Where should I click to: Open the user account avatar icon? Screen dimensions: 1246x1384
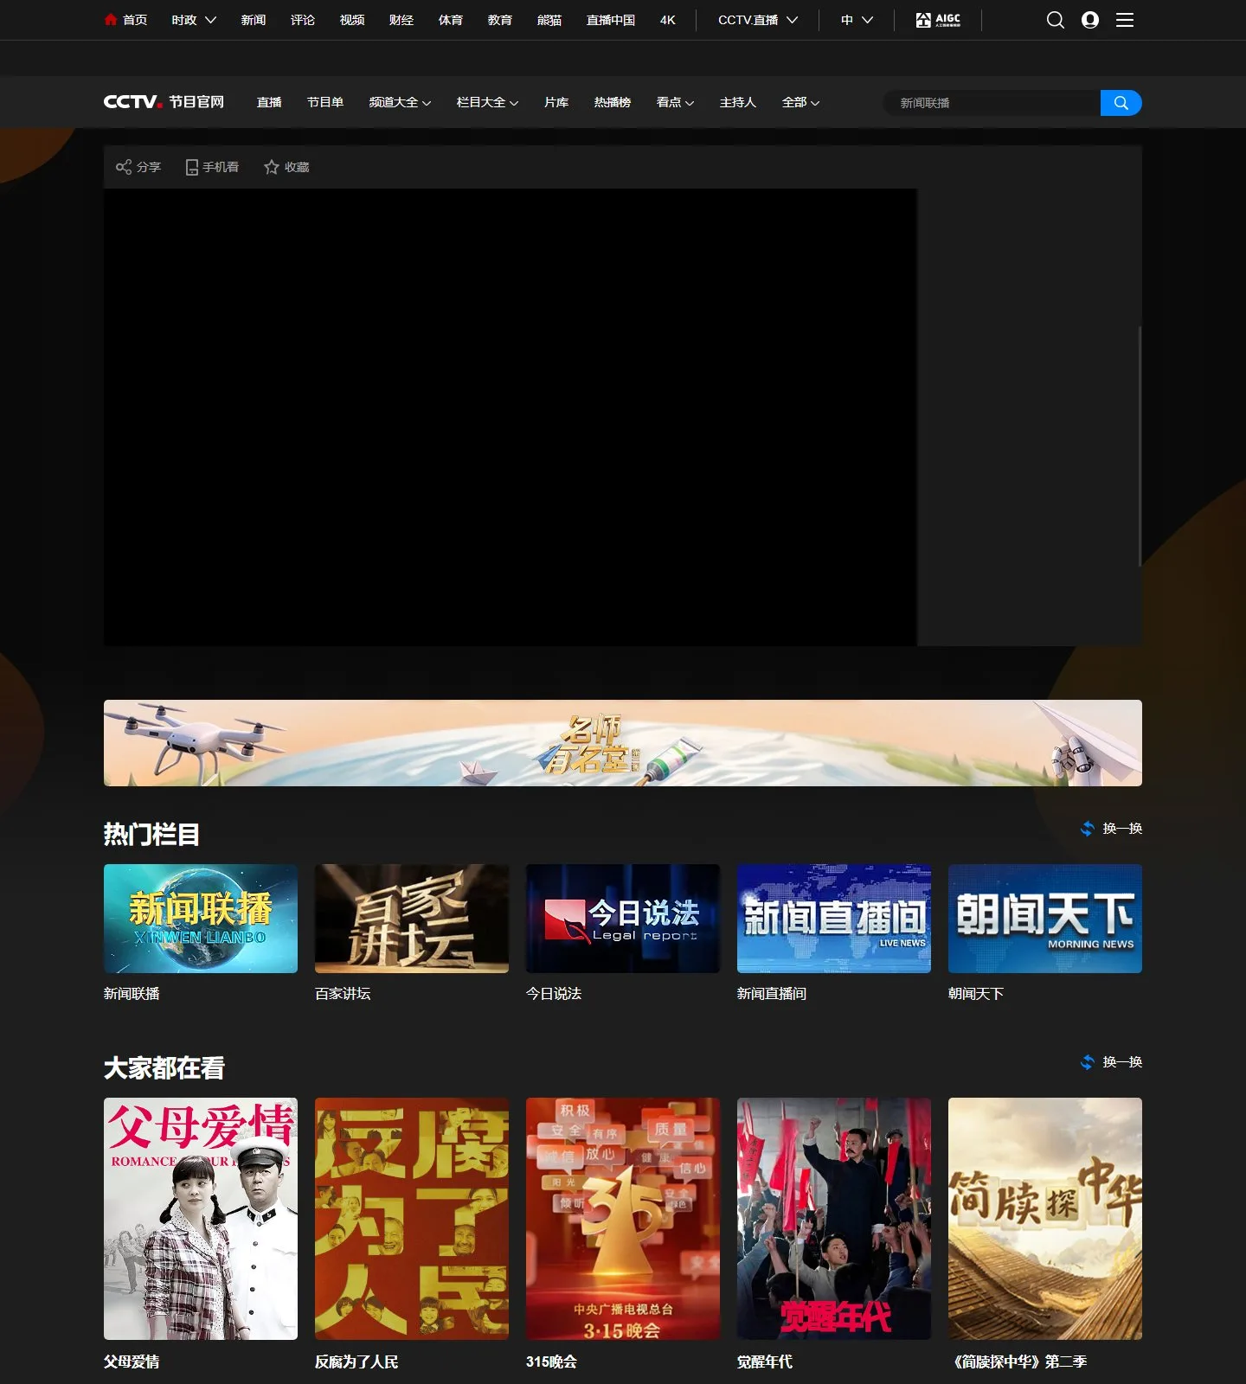(x=1090, y=20)
